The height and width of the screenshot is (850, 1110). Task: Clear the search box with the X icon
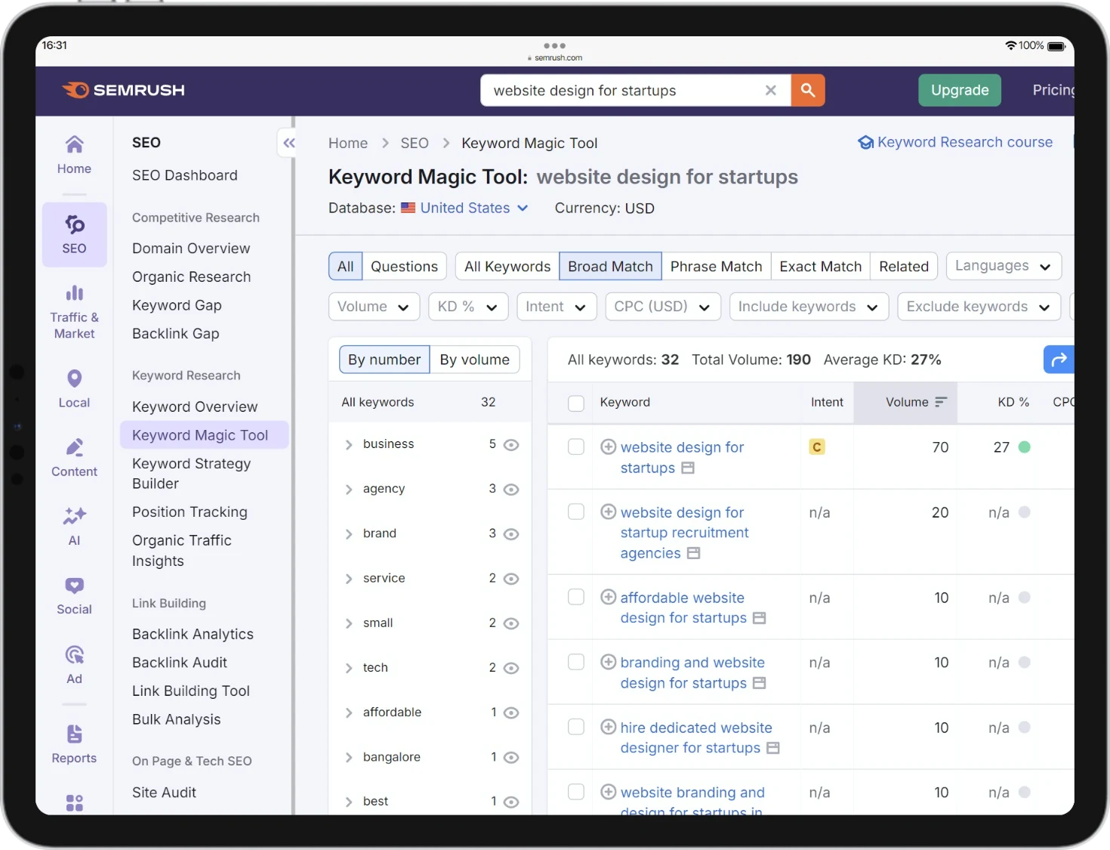[771, 90]
